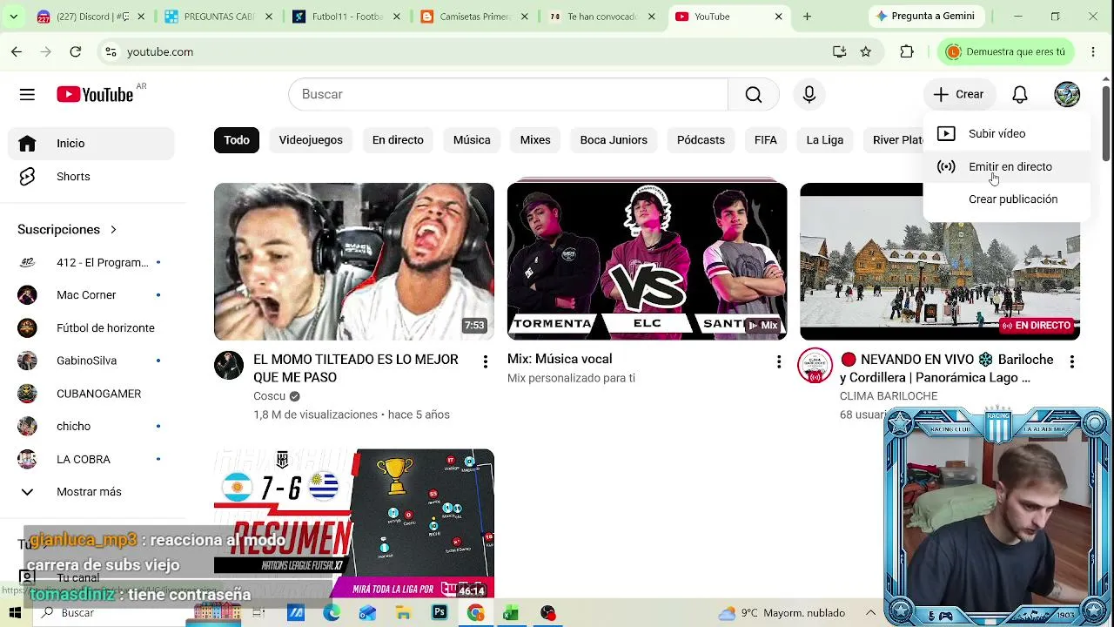Image resolution: width=1114 pixels, height=627 pixels.
Task: Open the tab search dropdown chevron
Action: pos(13,17)
